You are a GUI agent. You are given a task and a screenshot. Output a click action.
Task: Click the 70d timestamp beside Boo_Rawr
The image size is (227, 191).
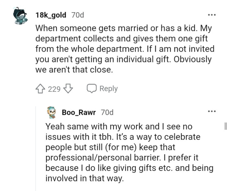[x=107, y=112]
